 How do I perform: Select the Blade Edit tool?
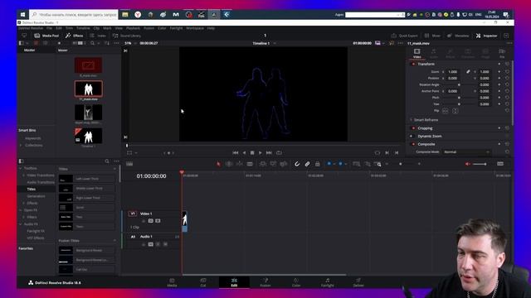coord(250,164)
